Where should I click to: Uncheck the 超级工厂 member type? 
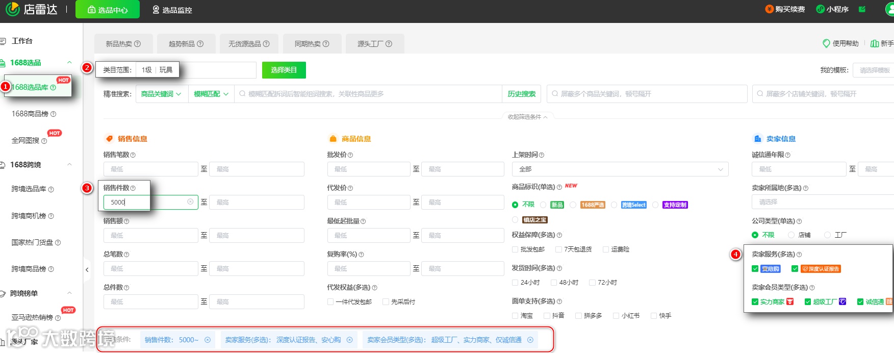pos(808,302)
